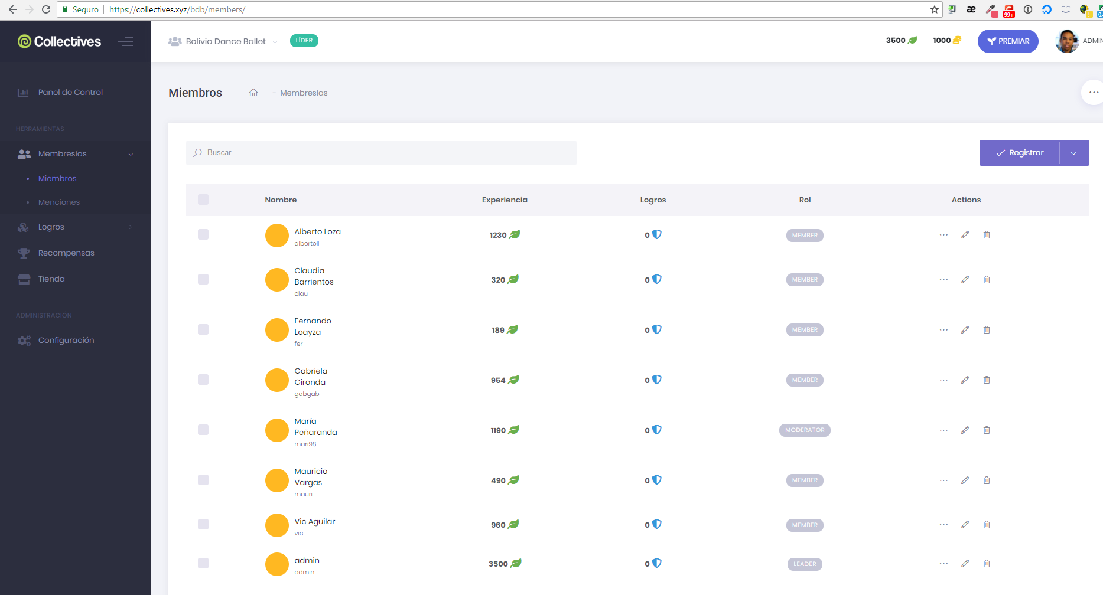The image size is (1103, 595).
Task: Open Membresías breadcrumb link
Action: (x=304, y=93)
